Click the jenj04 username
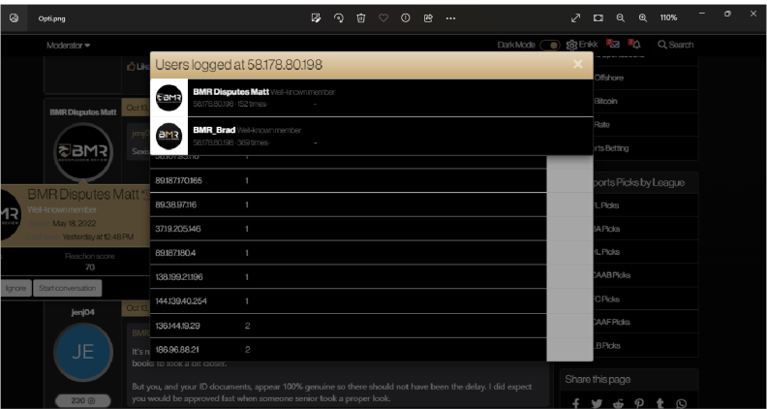The height and width of the screenshot is (409, 767). click(x=82, y=312)
